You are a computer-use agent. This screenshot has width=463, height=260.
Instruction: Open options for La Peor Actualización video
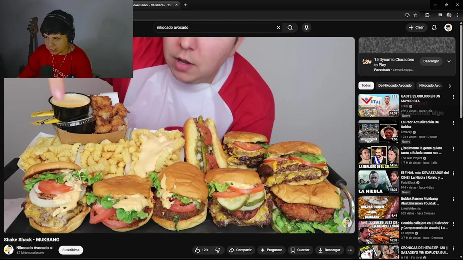[453, 123]
